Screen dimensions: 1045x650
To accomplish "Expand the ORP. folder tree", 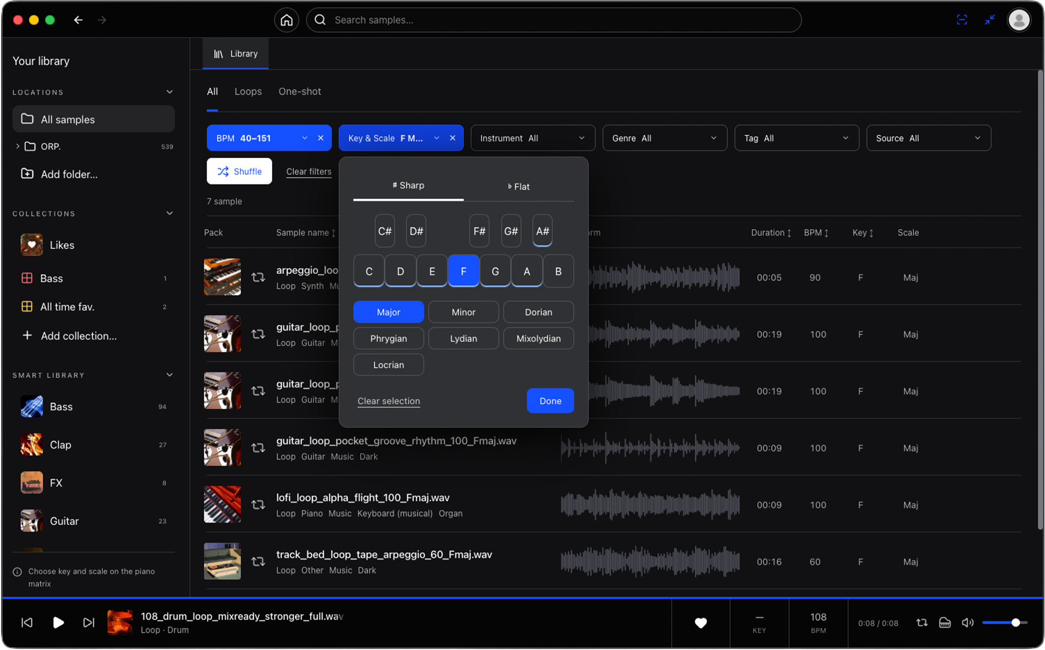I will [17, 146].
